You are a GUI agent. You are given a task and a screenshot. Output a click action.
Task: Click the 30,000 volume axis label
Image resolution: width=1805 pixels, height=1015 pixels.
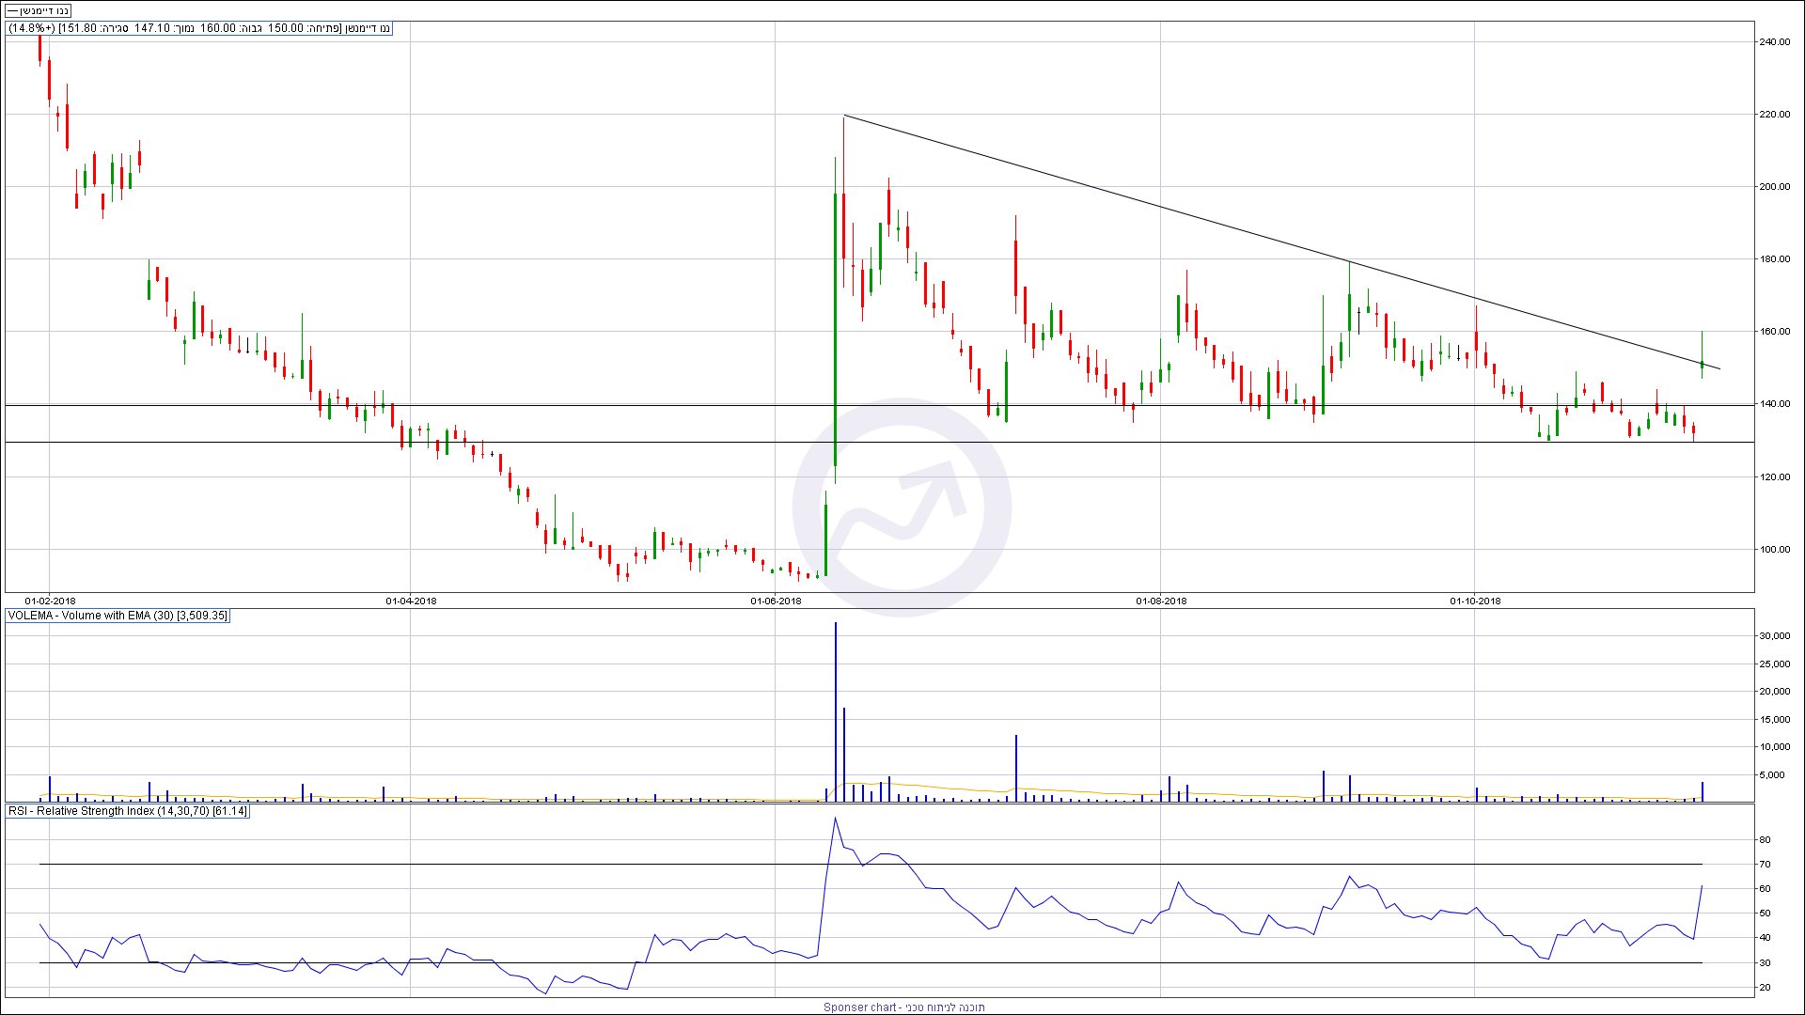(1775, 636)
